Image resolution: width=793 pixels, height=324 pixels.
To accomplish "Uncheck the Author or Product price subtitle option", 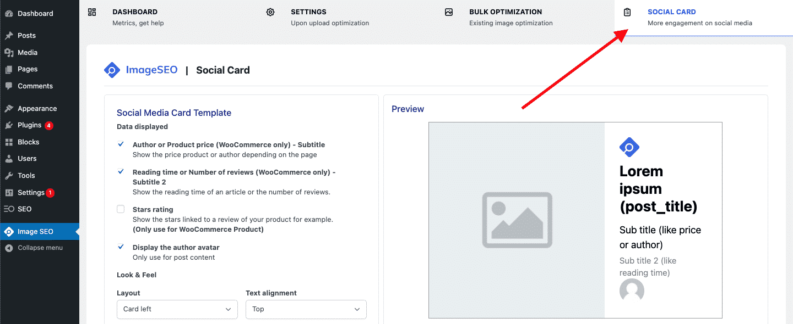I will point(121,144).
